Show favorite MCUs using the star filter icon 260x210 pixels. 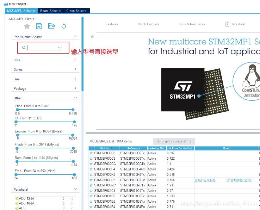coord(27,26)
